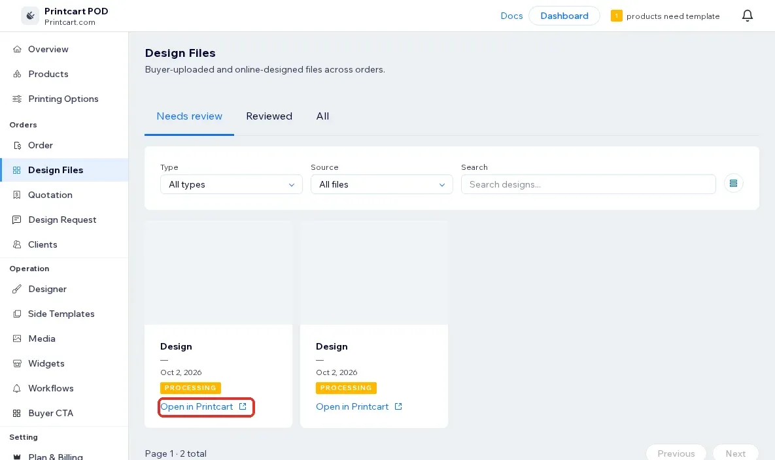Open the notifications bell

[x=748, y=16]
